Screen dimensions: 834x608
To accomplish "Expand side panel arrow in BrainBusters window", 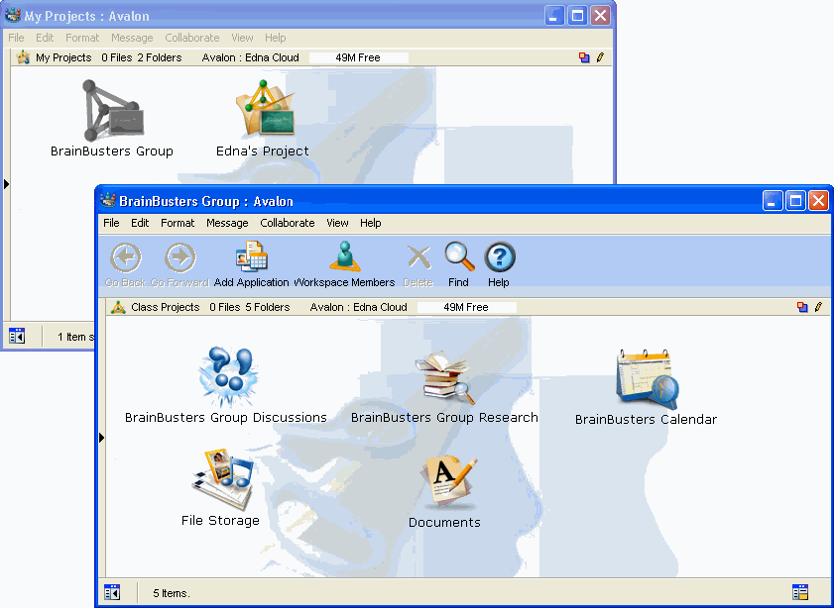I will click(x=102, y=437).
